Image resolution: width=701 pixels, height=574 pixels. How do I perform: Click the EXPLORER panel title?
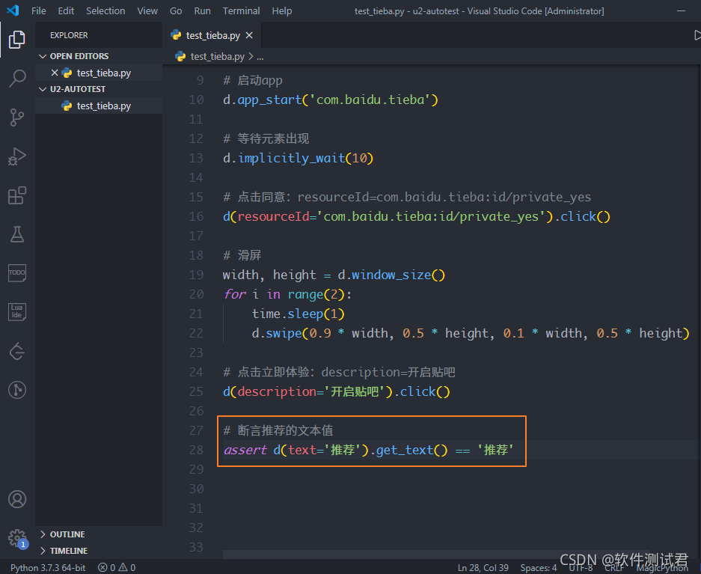tap(69, 35)
